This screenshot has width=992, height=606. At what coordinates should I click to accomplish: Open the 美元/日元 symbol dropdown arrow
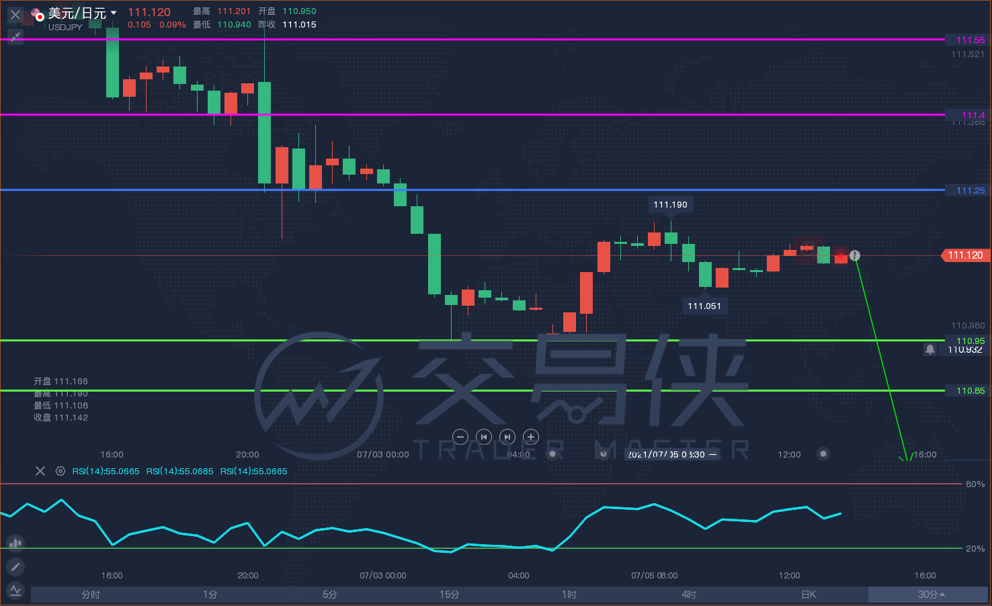coord(114,13)
